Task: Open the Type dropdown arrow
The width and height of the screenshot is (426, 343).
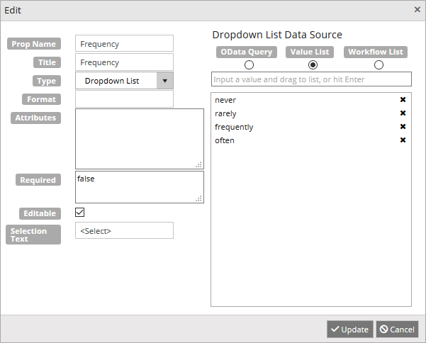Action: [x=164, y=81]
